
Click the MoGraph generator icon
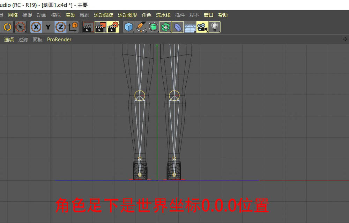[x=165, y=27]
